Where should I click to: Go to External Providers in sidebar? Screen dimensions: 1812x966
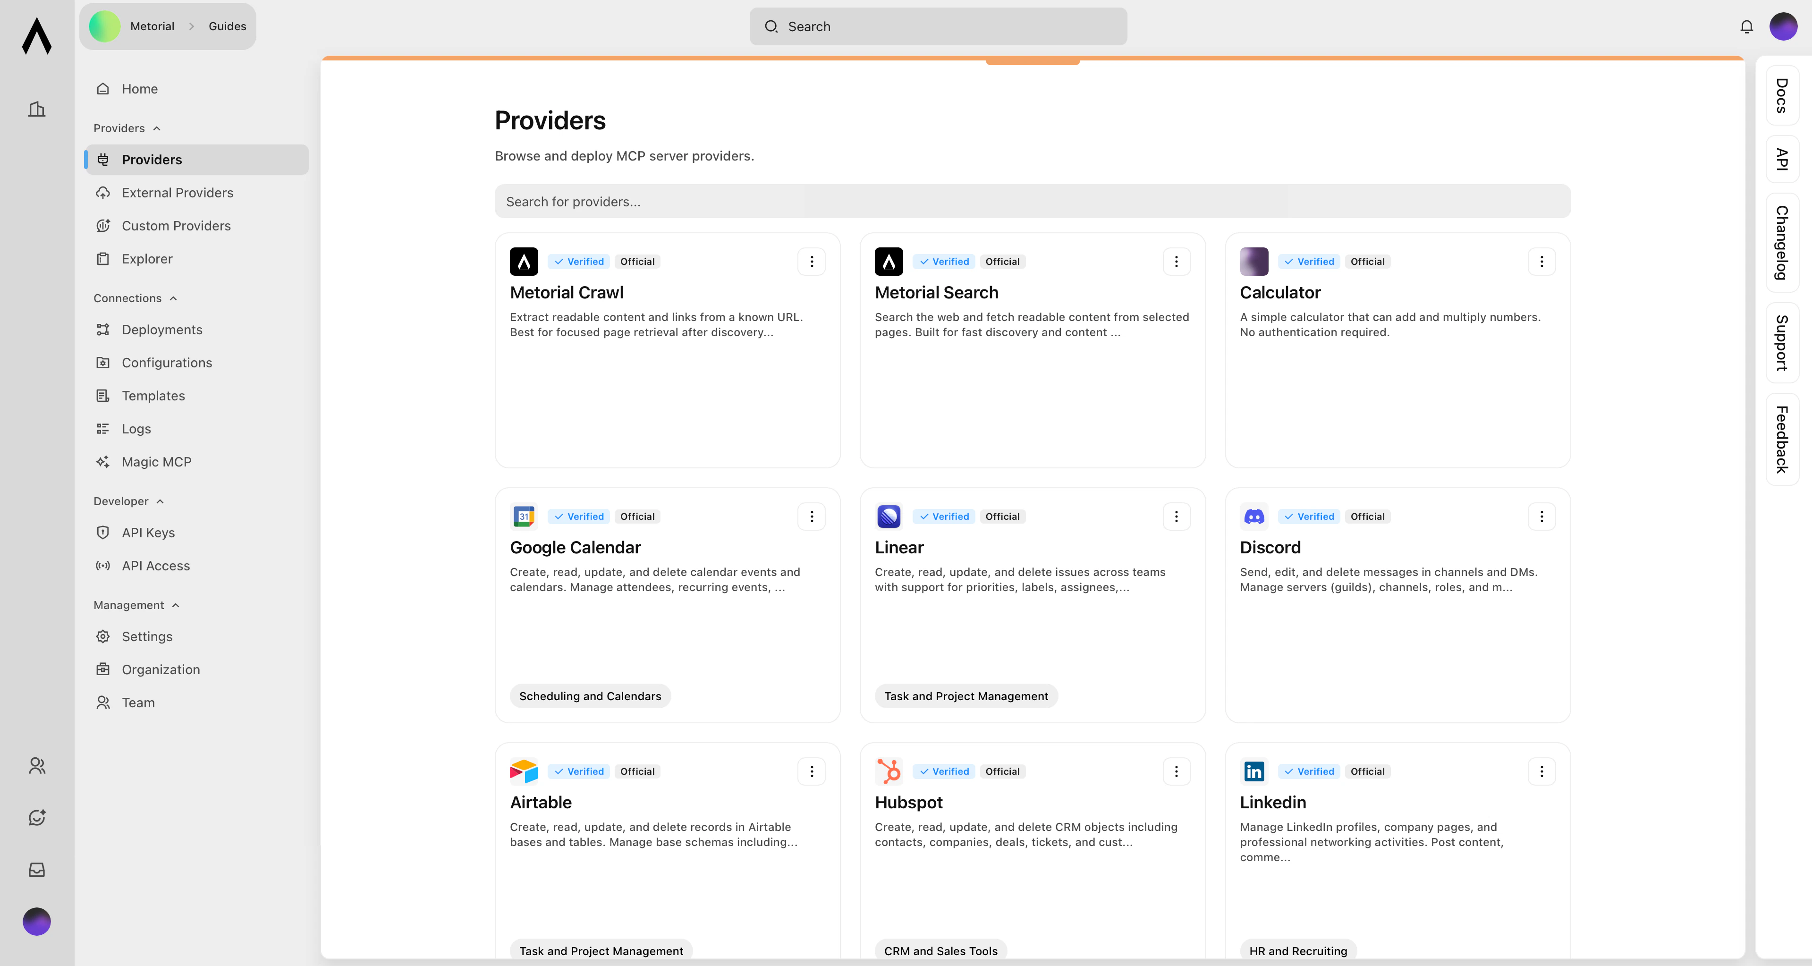pyautogui.click(x=177, y=193)
